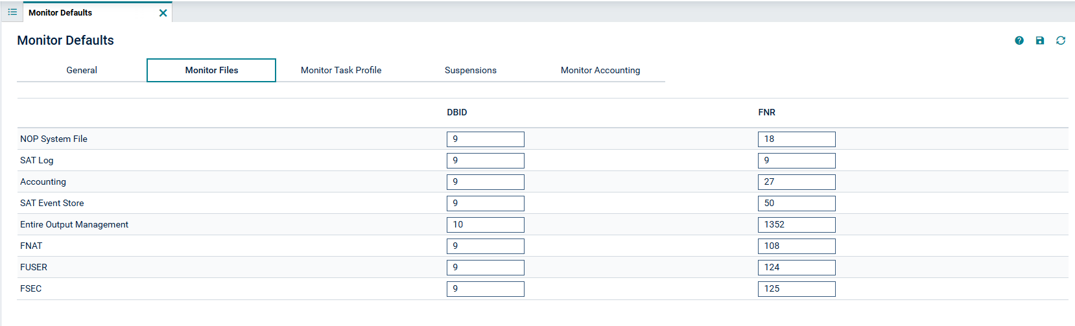This screenshot has width=1075, height=326.
Task: Click the Accounting row label
Action: pos(43,181)
